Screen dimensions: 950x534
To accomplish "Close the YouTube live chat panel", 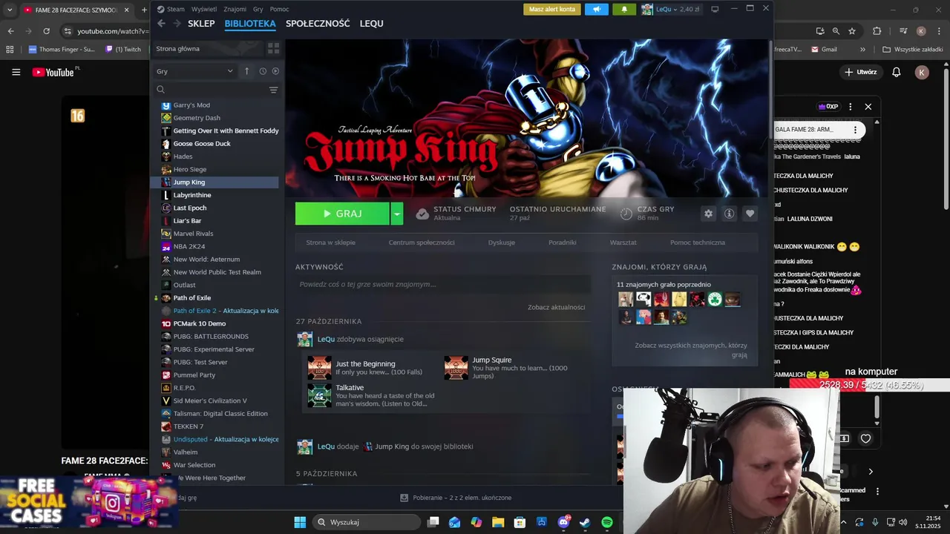I will click(868, 107).
